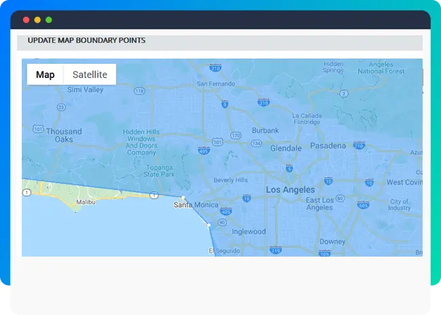This screenshot has height=315, width=441.
Task: Click the Route 118 highway shield
Action: [139, 90]
